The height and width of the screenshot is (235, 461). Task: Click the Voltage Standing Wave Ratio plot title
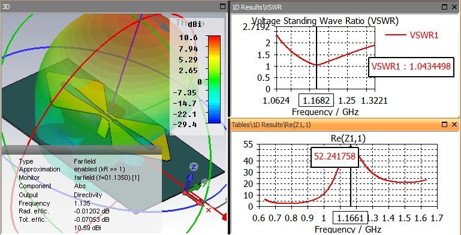tap(325, 21)
